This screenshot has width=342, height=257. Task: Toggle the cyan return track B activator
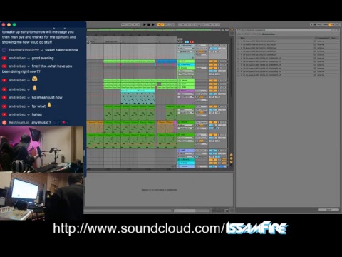213,163
